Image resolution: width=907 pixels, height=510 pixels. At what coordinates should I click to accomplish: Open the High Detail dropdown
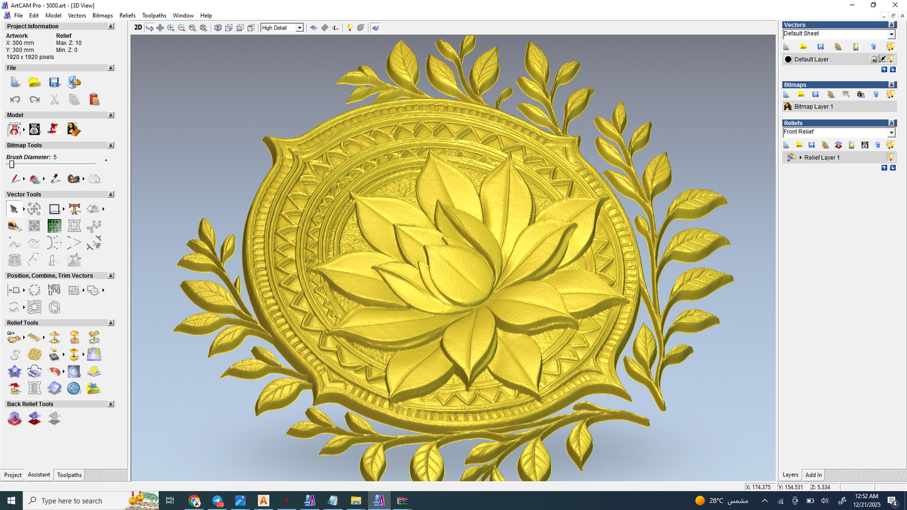299,28
